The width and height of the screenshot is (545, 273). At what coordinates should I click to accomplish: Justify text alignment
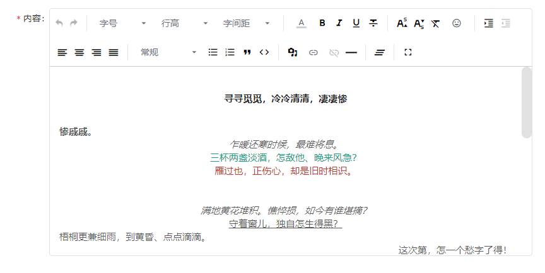click(x=114, y=52)
